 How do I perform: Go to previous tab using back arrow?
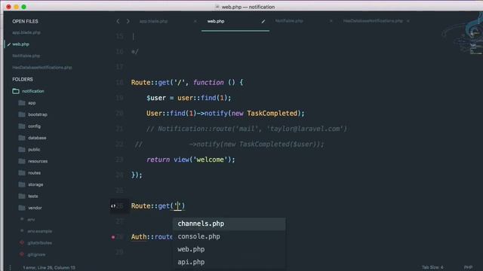pyautogui.click(x=118, y=21)
